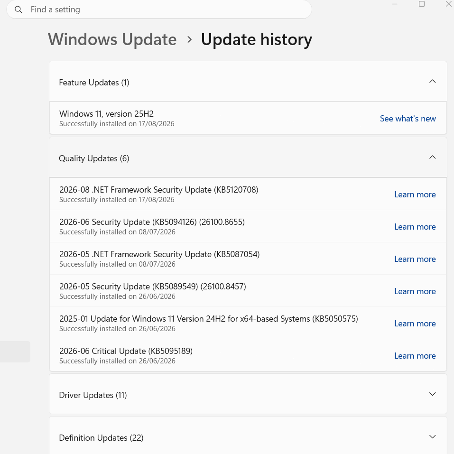
Task: Click Definition Updates (22) header text
Action: pos(102,438)
